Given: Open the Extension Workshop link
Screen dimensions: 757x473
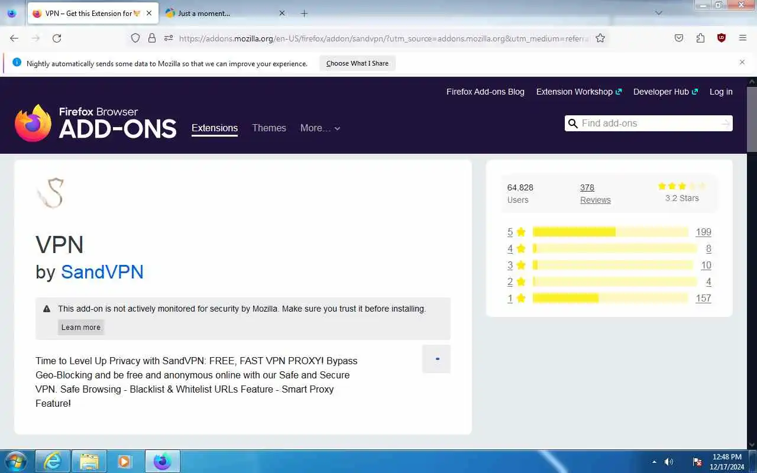Looking at the screenshot, I should click(x=579, y=92).
